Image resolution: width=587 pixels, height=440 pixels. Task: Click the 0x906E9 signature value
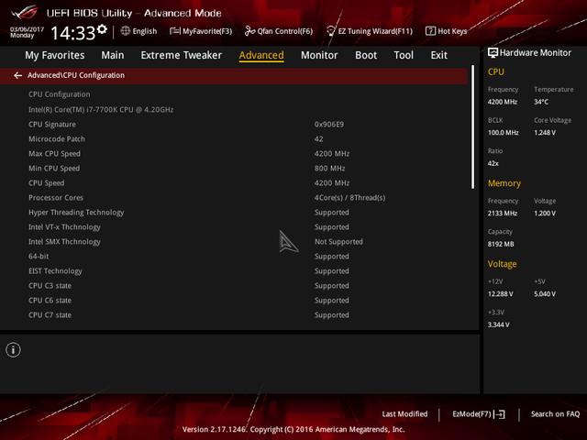tap(329, 125)
